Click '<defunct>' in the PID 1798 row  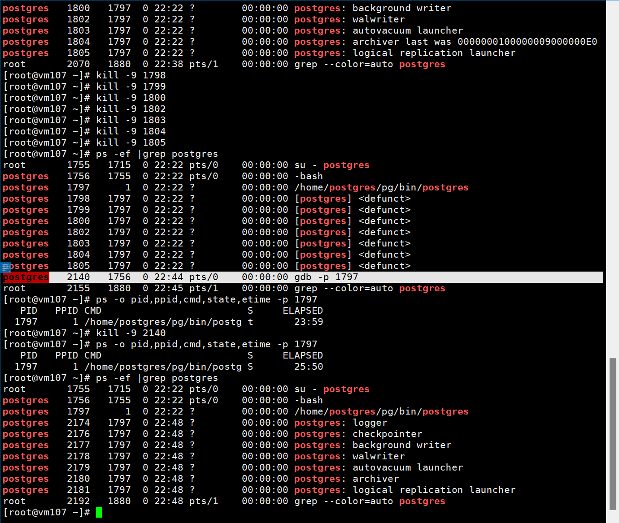384,199
